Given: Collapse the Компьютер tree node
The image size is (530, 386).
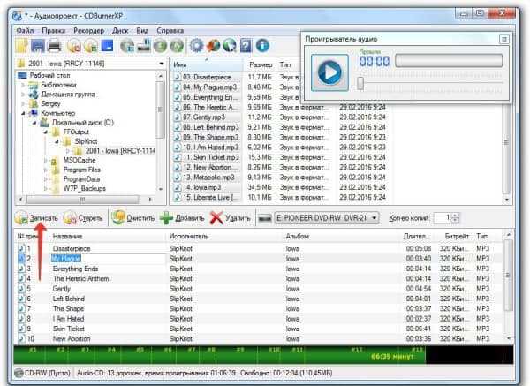Looking at the screenshot, I should pyautogui.click(x=23, y=114).
